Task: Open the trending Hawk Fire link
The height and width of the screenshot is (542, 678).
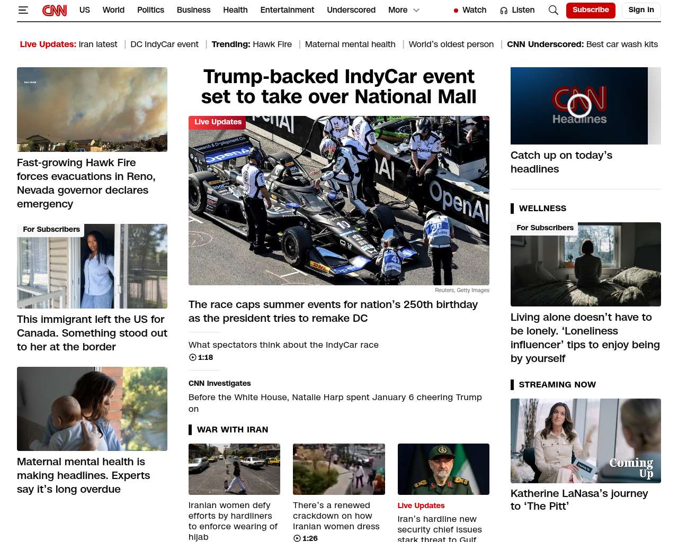Action: [272, 44]
